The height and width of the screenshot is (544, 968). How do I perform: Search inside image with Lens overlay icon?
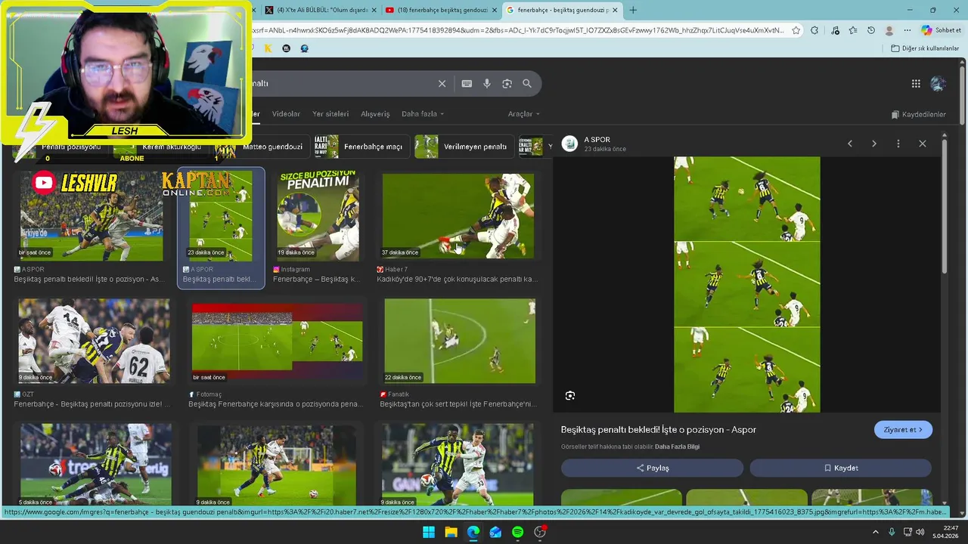570,396
